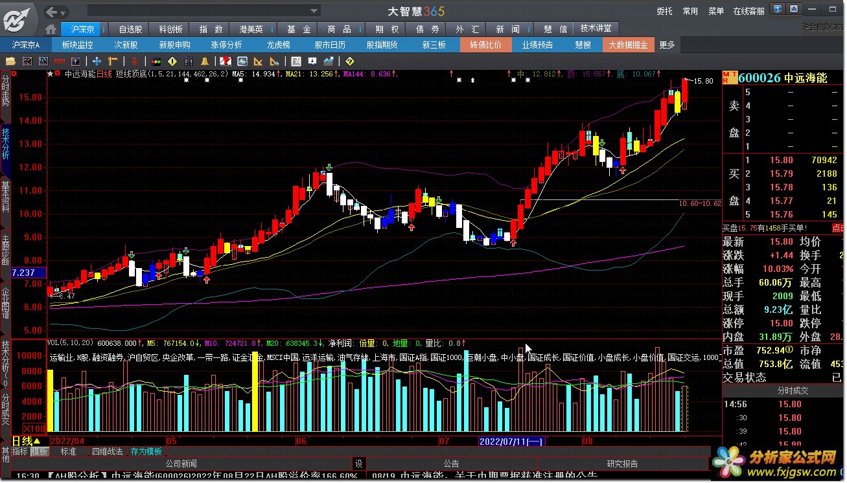Open the 研究报告 panel header
The height and width of the screenshot is (483, 847).
click(x=622, y=464)
